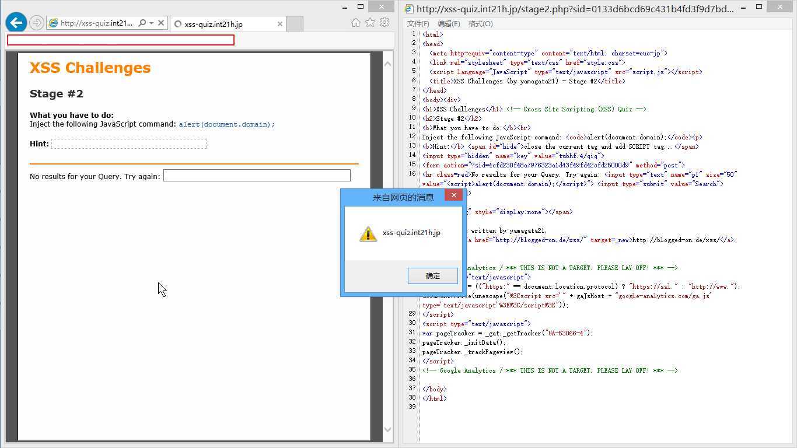The image size is (797, 448).
Task: Maximize the Internet Explorer window
Action: point(361,7)
